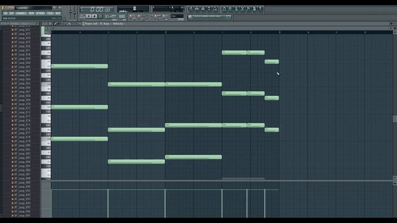The width and height of the screenshot is (397, 223).
Task: Click the FL Studio logo icon
Action: pos(4,8)
